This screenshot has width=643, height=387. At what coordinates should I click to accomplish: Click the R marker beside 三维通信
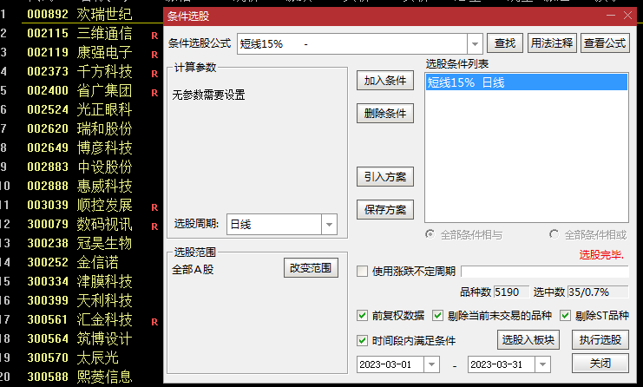(x=154, y=36)
